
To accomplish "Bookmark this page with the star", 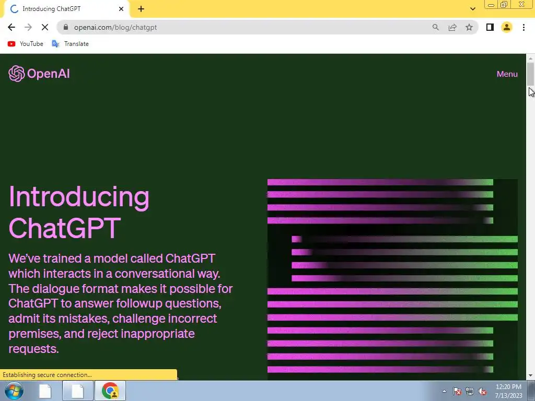I will coord(469,27).
